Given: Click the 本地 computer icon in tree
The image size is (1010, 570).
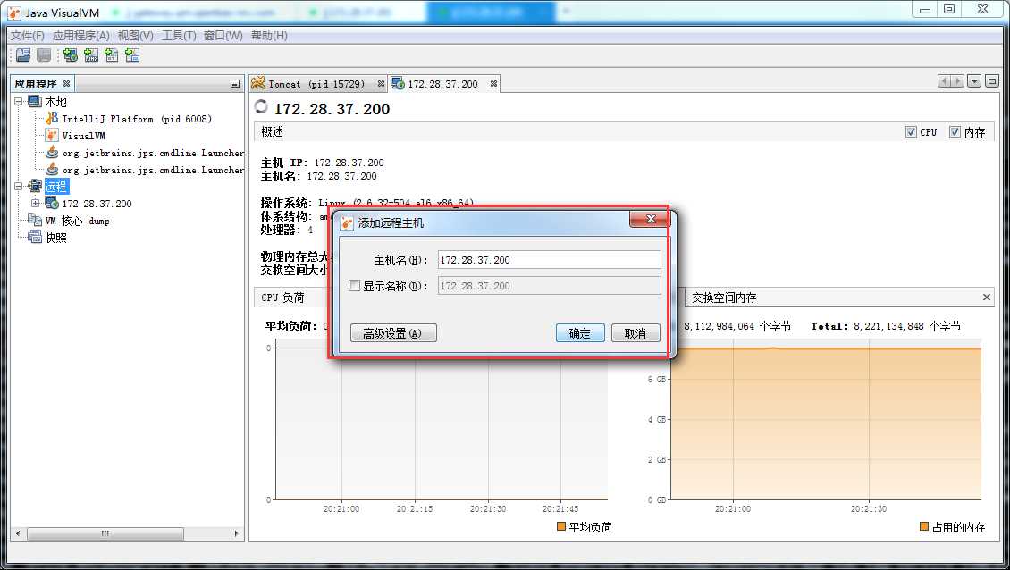Looking at the screenshot, I should [x=35, y=101].
